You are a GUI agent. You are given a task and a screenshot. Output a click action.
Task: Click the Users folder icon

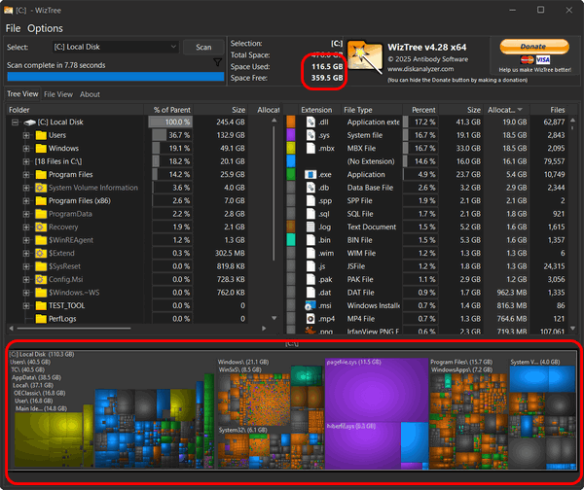[x=41, y=135]
